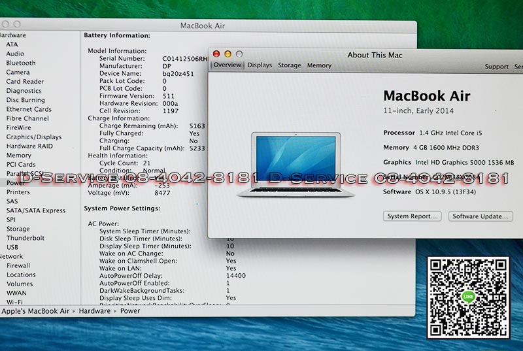Open Card Reader section

coord(25,81)
